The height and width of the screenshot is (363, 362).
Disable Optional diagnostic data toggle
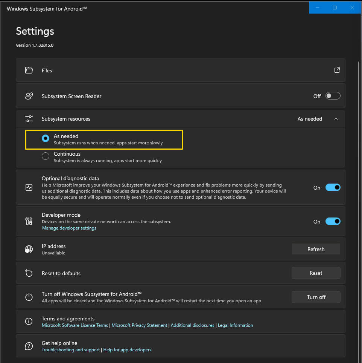tap(333, 187)
